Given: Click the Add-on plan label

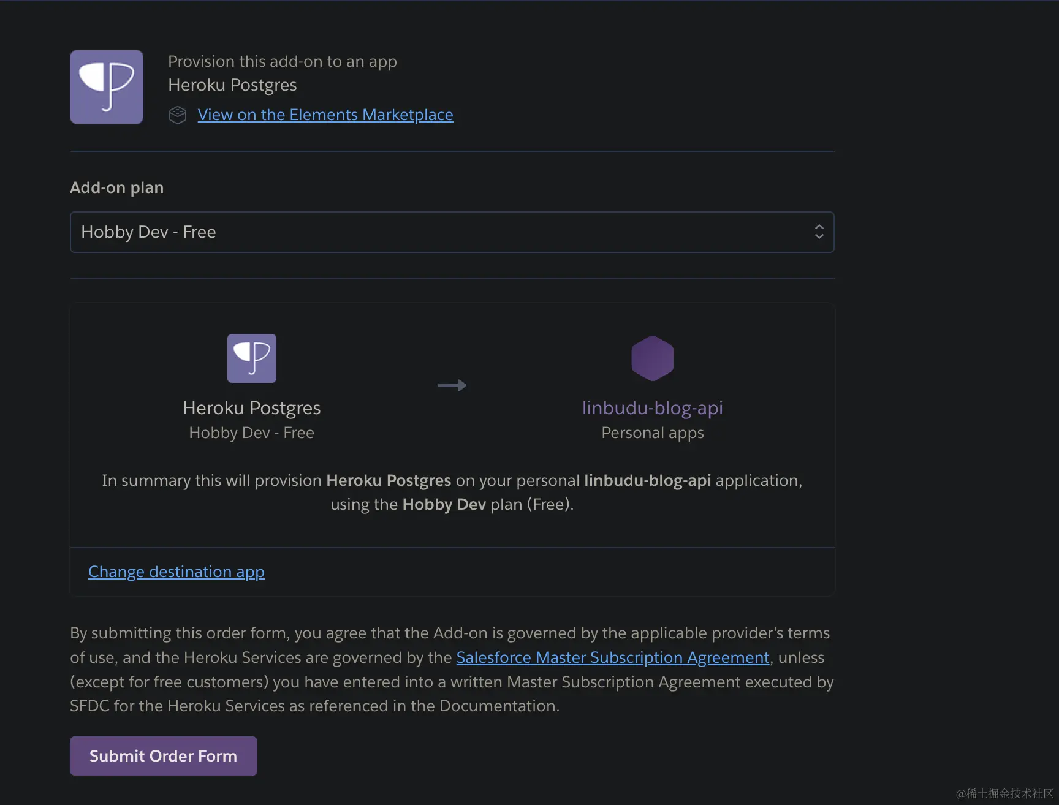Looking at the screenshot, I should (x=117, y=187).
